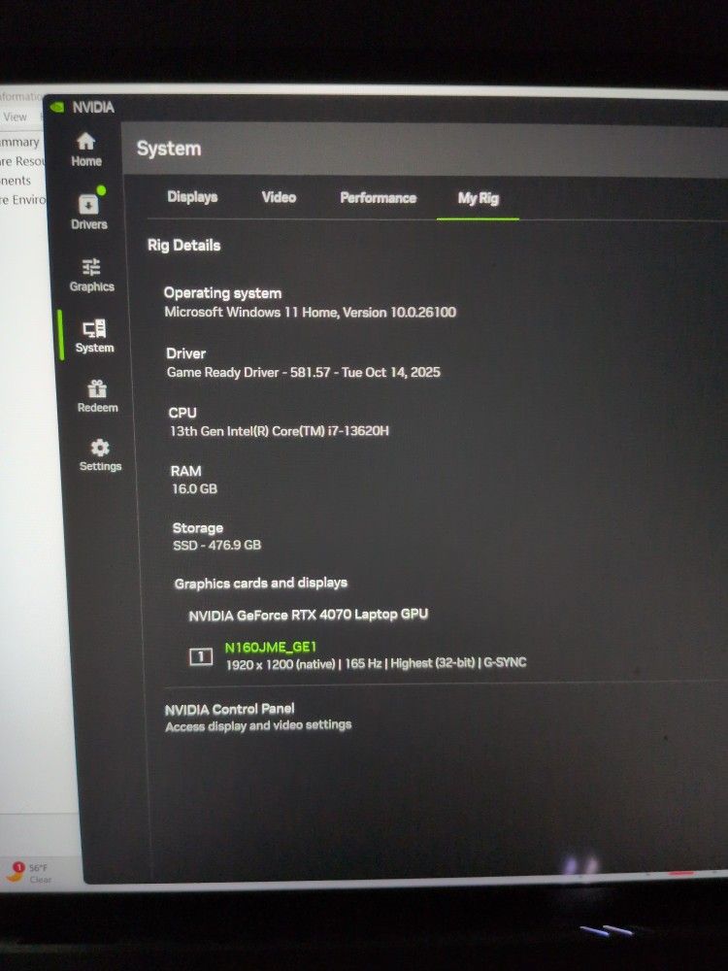Click Access display and video settings text
The image size is (728, 971).
(258, 725)
